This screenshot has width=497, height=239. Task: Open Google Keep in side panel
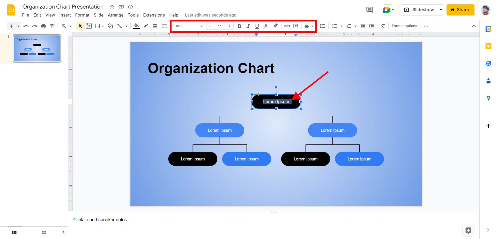[x=488, y=46]
